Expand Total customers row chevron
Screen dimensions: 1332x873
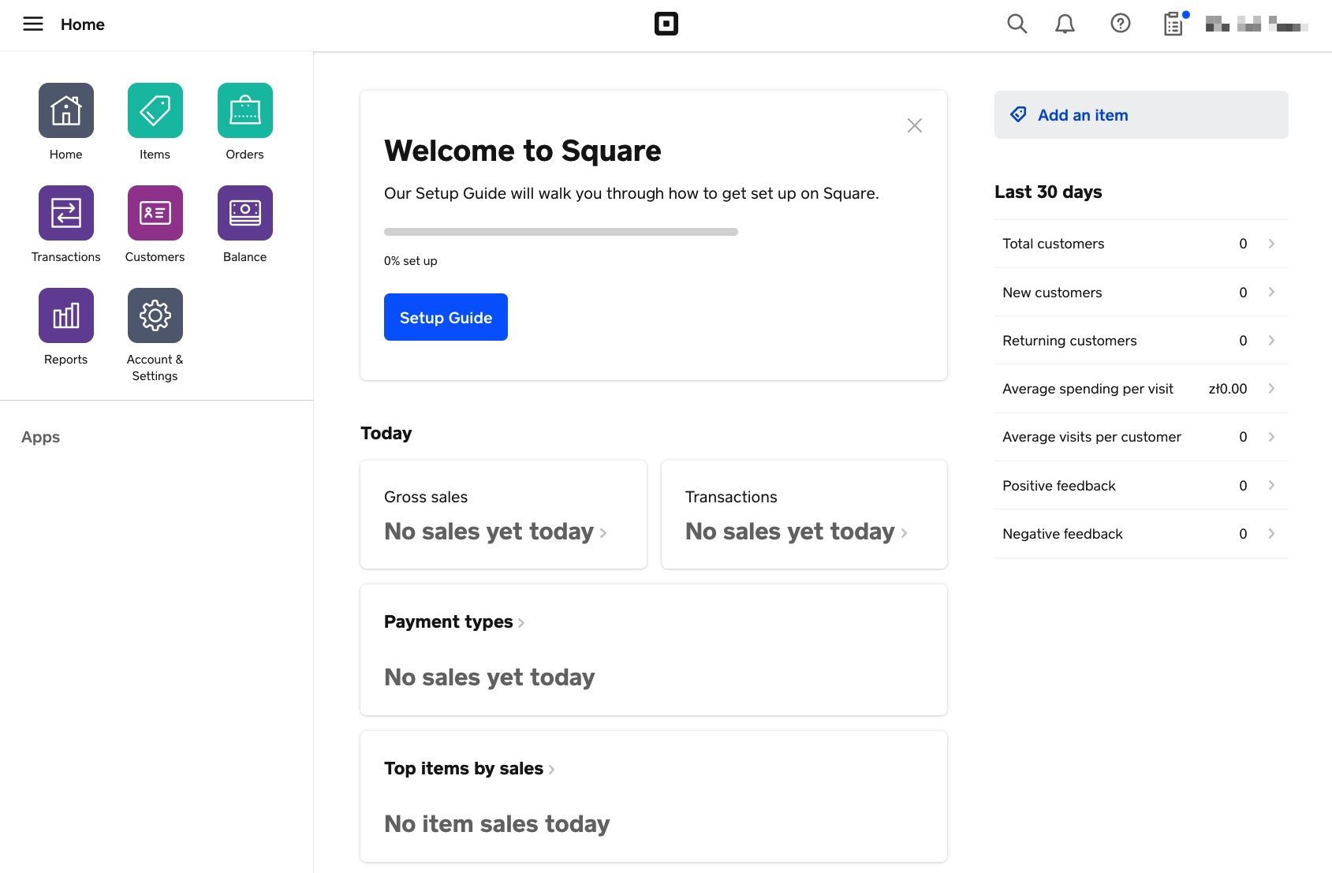pyautogui.click(x=1271, y=244)
